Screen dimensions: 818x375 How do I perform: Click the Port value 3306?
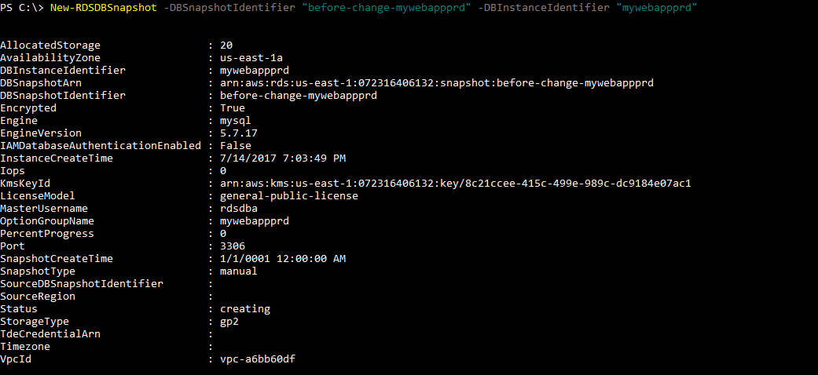[233, 246]
